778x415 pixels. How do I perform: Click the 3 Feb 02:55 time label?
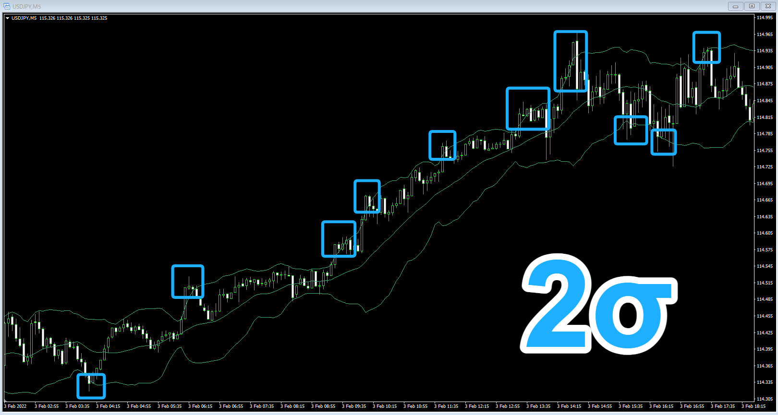47,406
